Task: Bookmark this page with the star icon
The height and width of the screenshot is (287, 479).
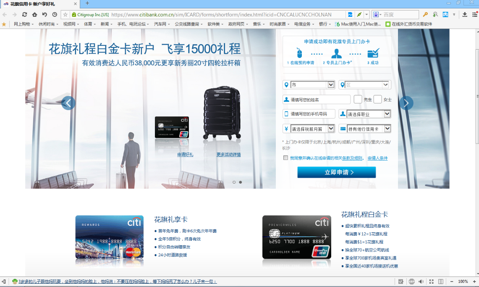Action: (x=65, y=15)
